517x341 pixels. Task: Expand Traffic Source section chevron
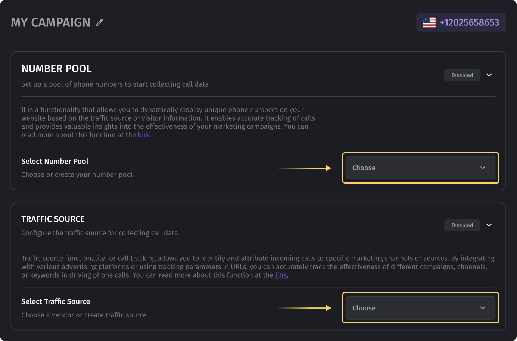click(x=489, y=225)
